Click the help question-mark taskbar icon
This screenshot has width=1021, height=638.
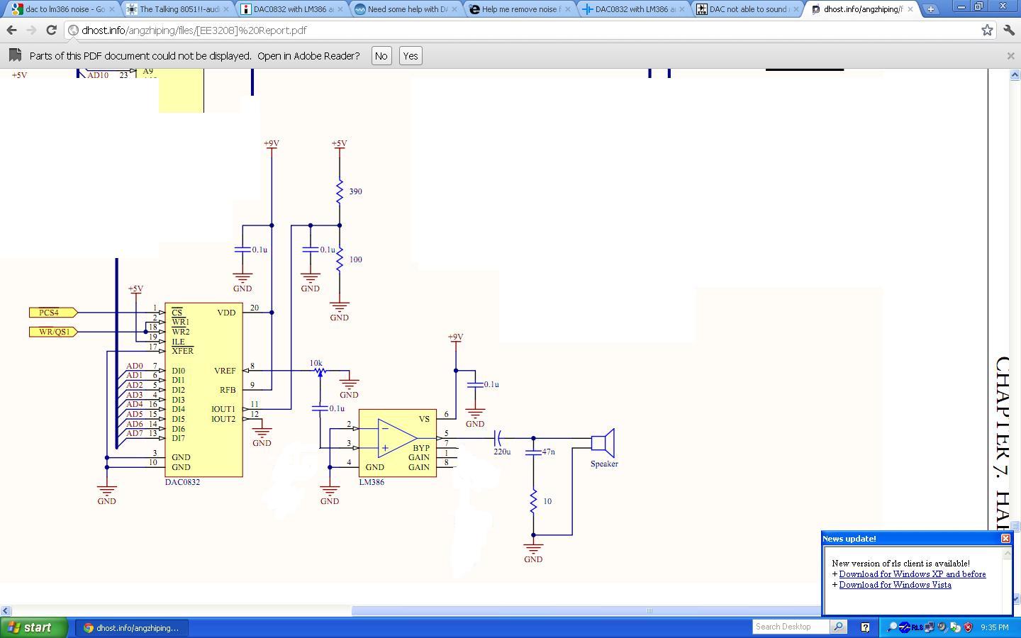click(x=865, y=627)
